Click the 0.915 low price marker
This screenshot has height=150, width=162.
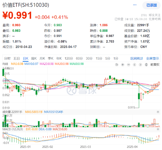click(131, 107)
